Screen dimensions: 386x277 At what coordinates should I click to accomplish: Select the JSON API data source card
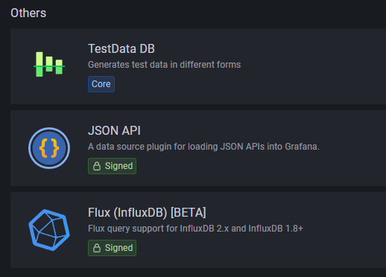point(198,148)
